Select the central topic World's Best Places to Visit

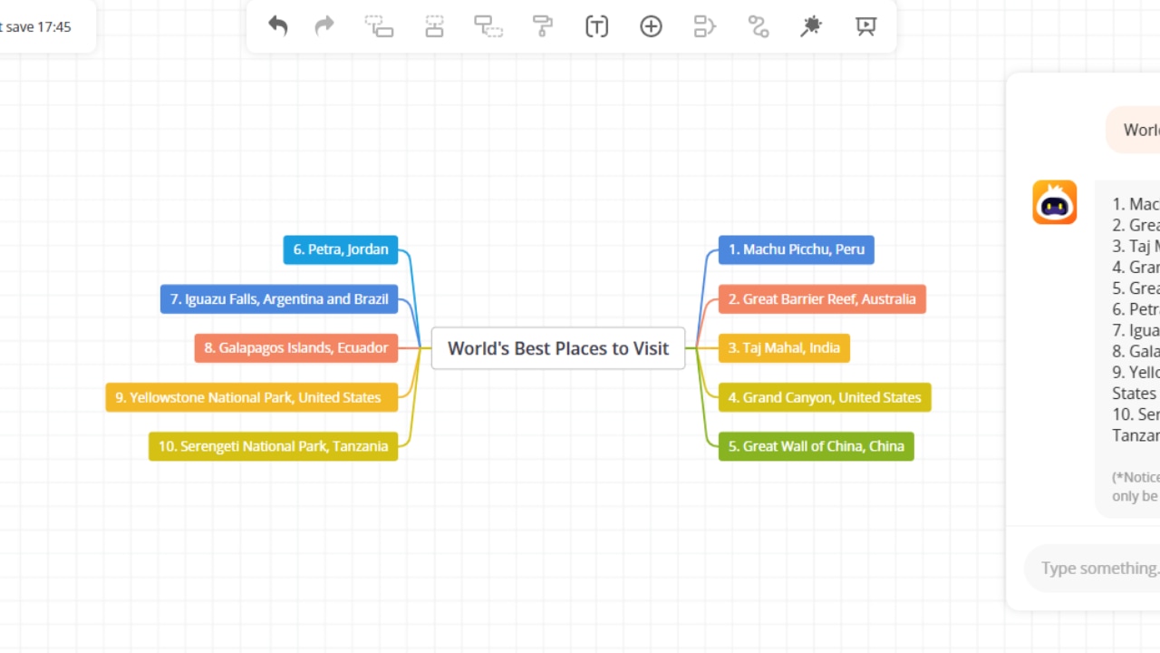pyautogui.click(x=558, y=348)
